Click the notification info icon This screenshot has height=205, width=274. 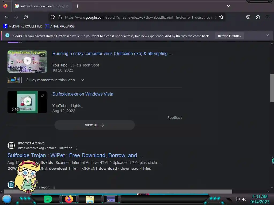pyautogui.click(x=7, y=36)
